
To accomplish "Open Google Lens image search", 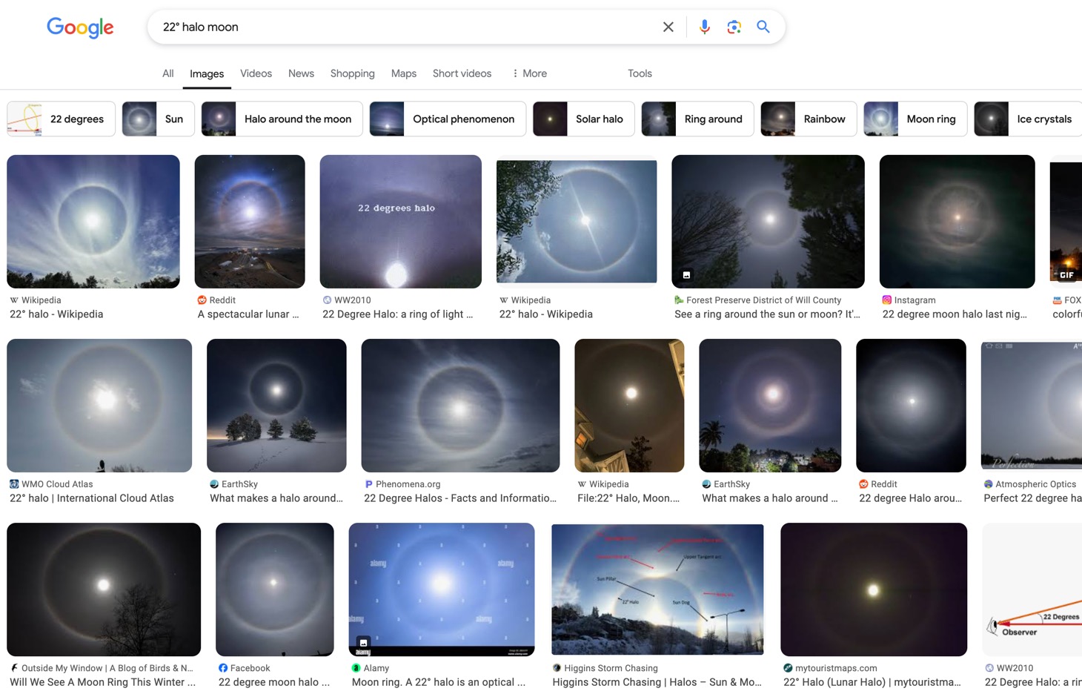I will pyautogui.click(x=734, y=27).
